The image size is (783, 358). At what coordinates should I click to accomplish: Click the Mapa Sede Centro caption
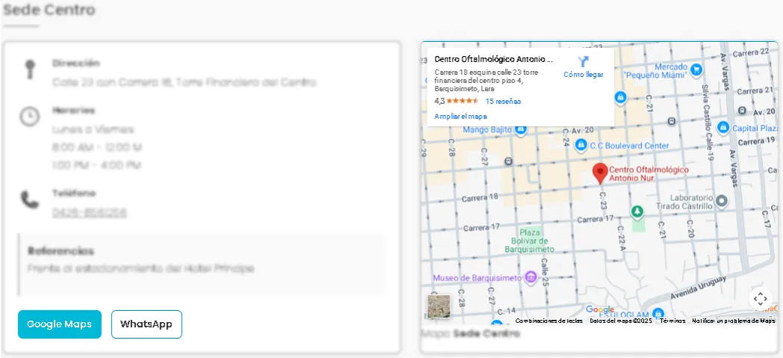click(x=471, y=333)
